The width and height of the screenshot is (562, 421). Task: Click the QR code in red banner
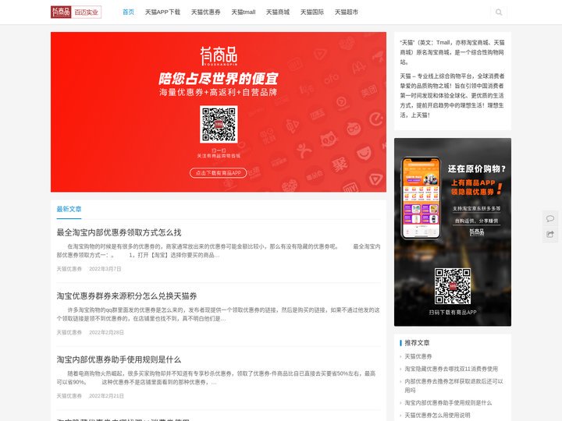219,124
